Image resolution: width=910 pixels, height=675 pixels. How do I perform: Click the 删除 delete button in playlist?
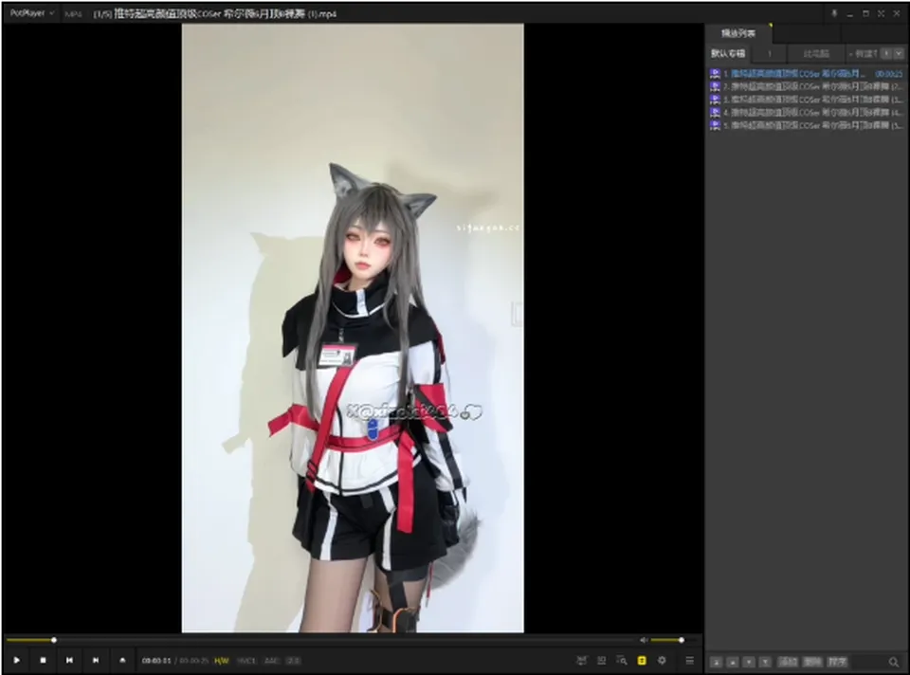(x=812, y=663)
